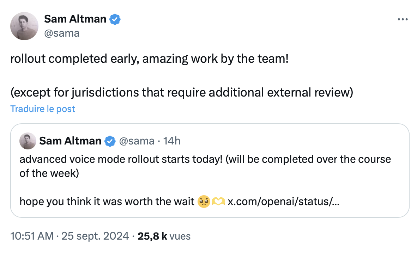Open the x.com/openai/status link
This screenshot has width=417, height=253.
[284, 202]
